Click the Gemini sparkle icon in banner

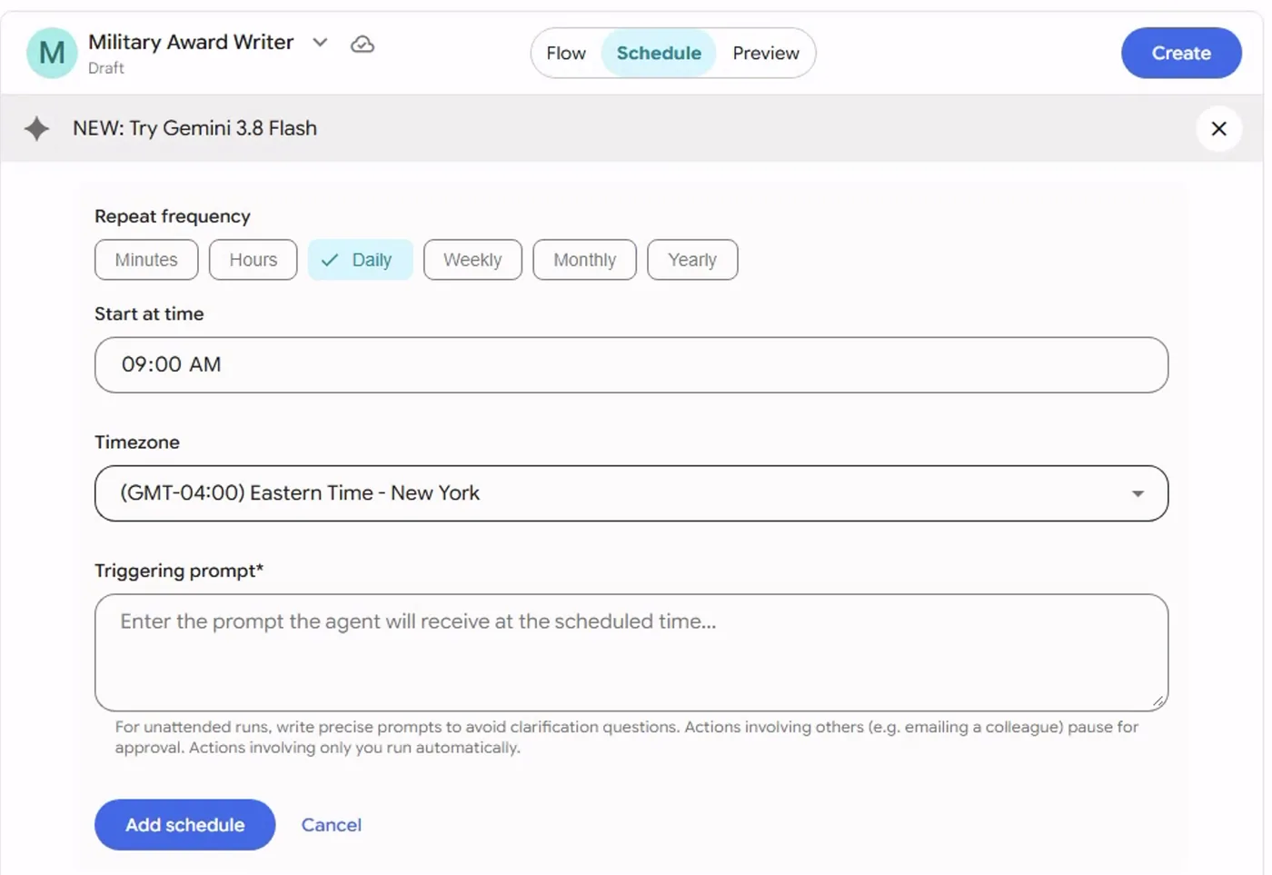37,129
